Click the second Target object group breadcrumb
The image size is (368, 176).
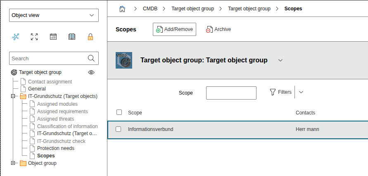tap(249, 9)
